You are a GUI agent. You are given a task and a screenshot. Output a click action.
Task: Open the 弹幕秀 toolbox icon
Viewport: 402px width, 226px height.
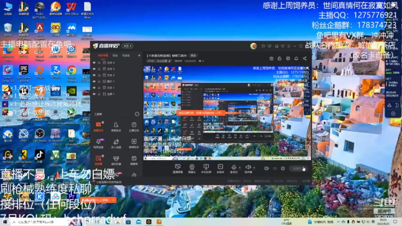click(134, 160)
